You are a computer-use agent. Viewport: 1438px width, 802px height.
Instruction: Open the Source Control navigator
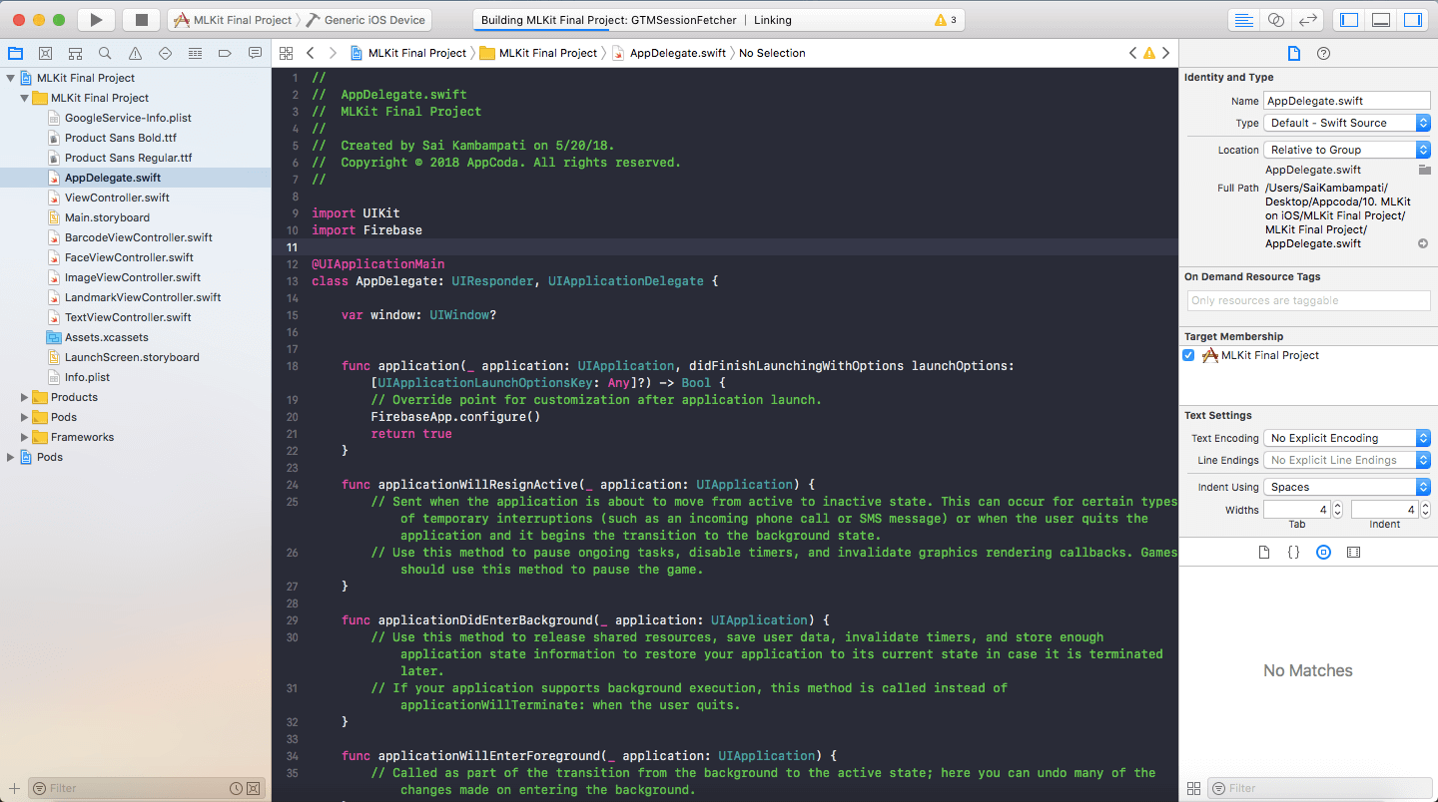[x=45, y=53]
